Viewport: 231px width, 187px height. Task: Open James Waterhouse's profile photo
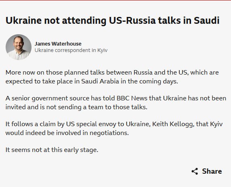(19, 47)
